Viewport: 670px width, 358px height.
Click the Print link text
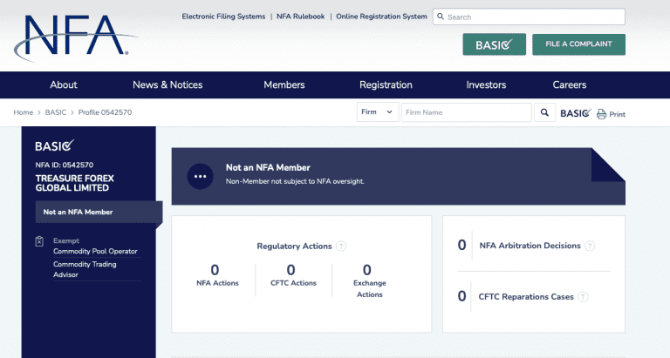618,114
